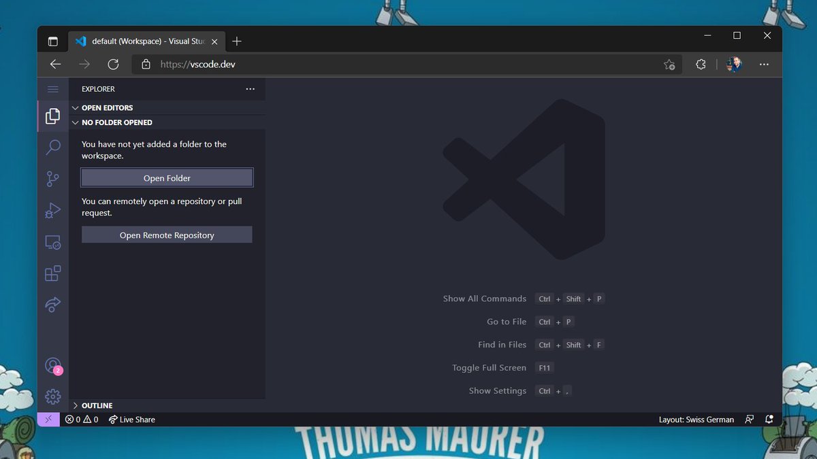
Task: Open the Accounts icon with notification badge
Action: 53,365
